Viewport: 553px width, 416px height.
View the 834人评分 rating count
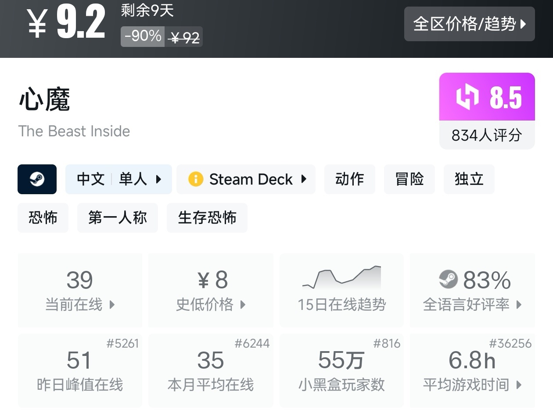[x=487, y=135]
